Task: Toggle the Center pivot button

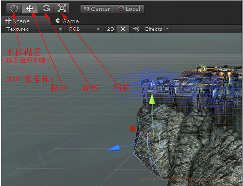Action: tap(97, 9)
